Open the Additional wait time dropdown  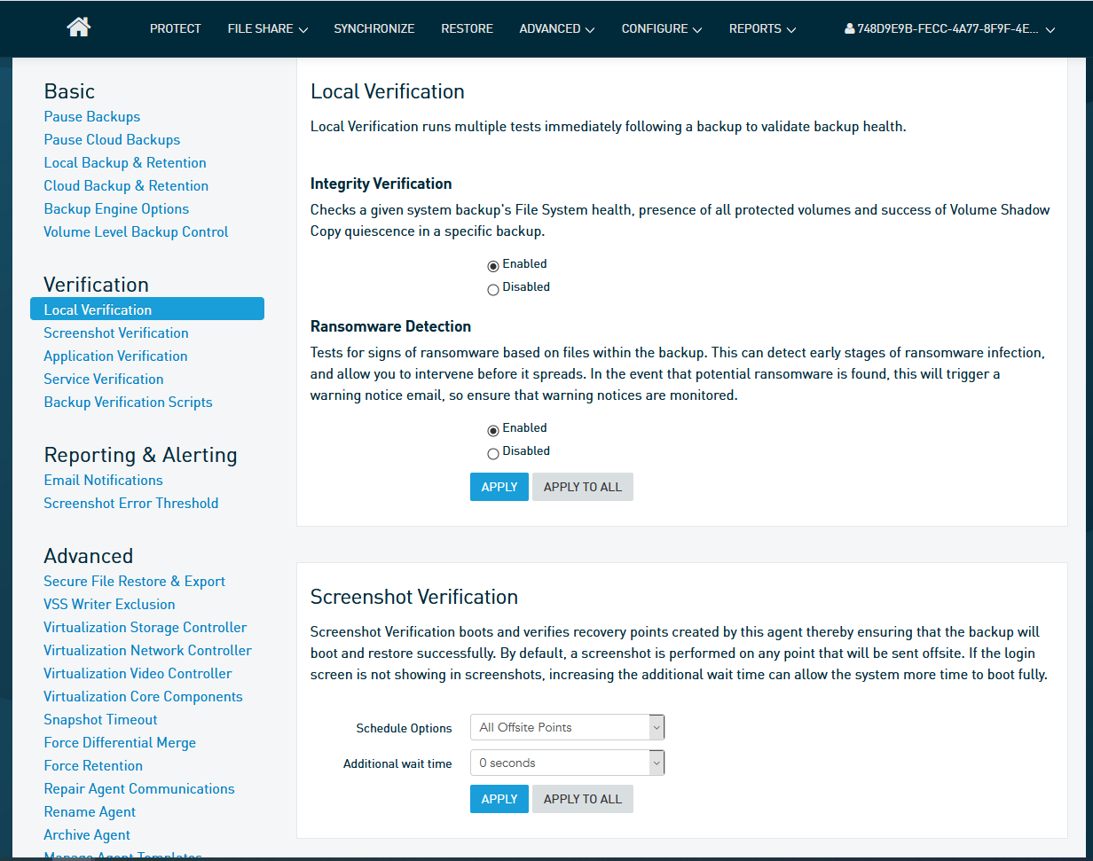click(568, 763)
